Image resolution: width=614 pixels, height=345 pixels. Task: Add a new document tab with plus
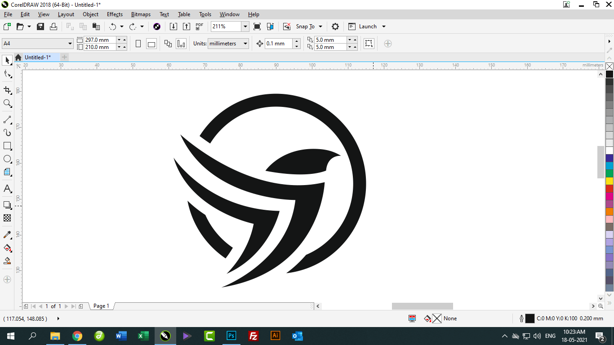(64, 57)
